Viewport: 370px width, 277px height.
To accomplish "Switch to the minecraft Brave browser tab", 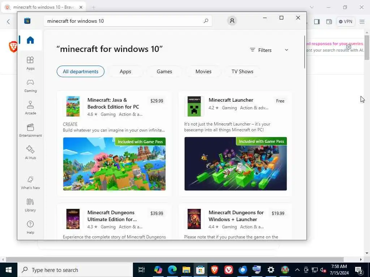I will 44,7.
